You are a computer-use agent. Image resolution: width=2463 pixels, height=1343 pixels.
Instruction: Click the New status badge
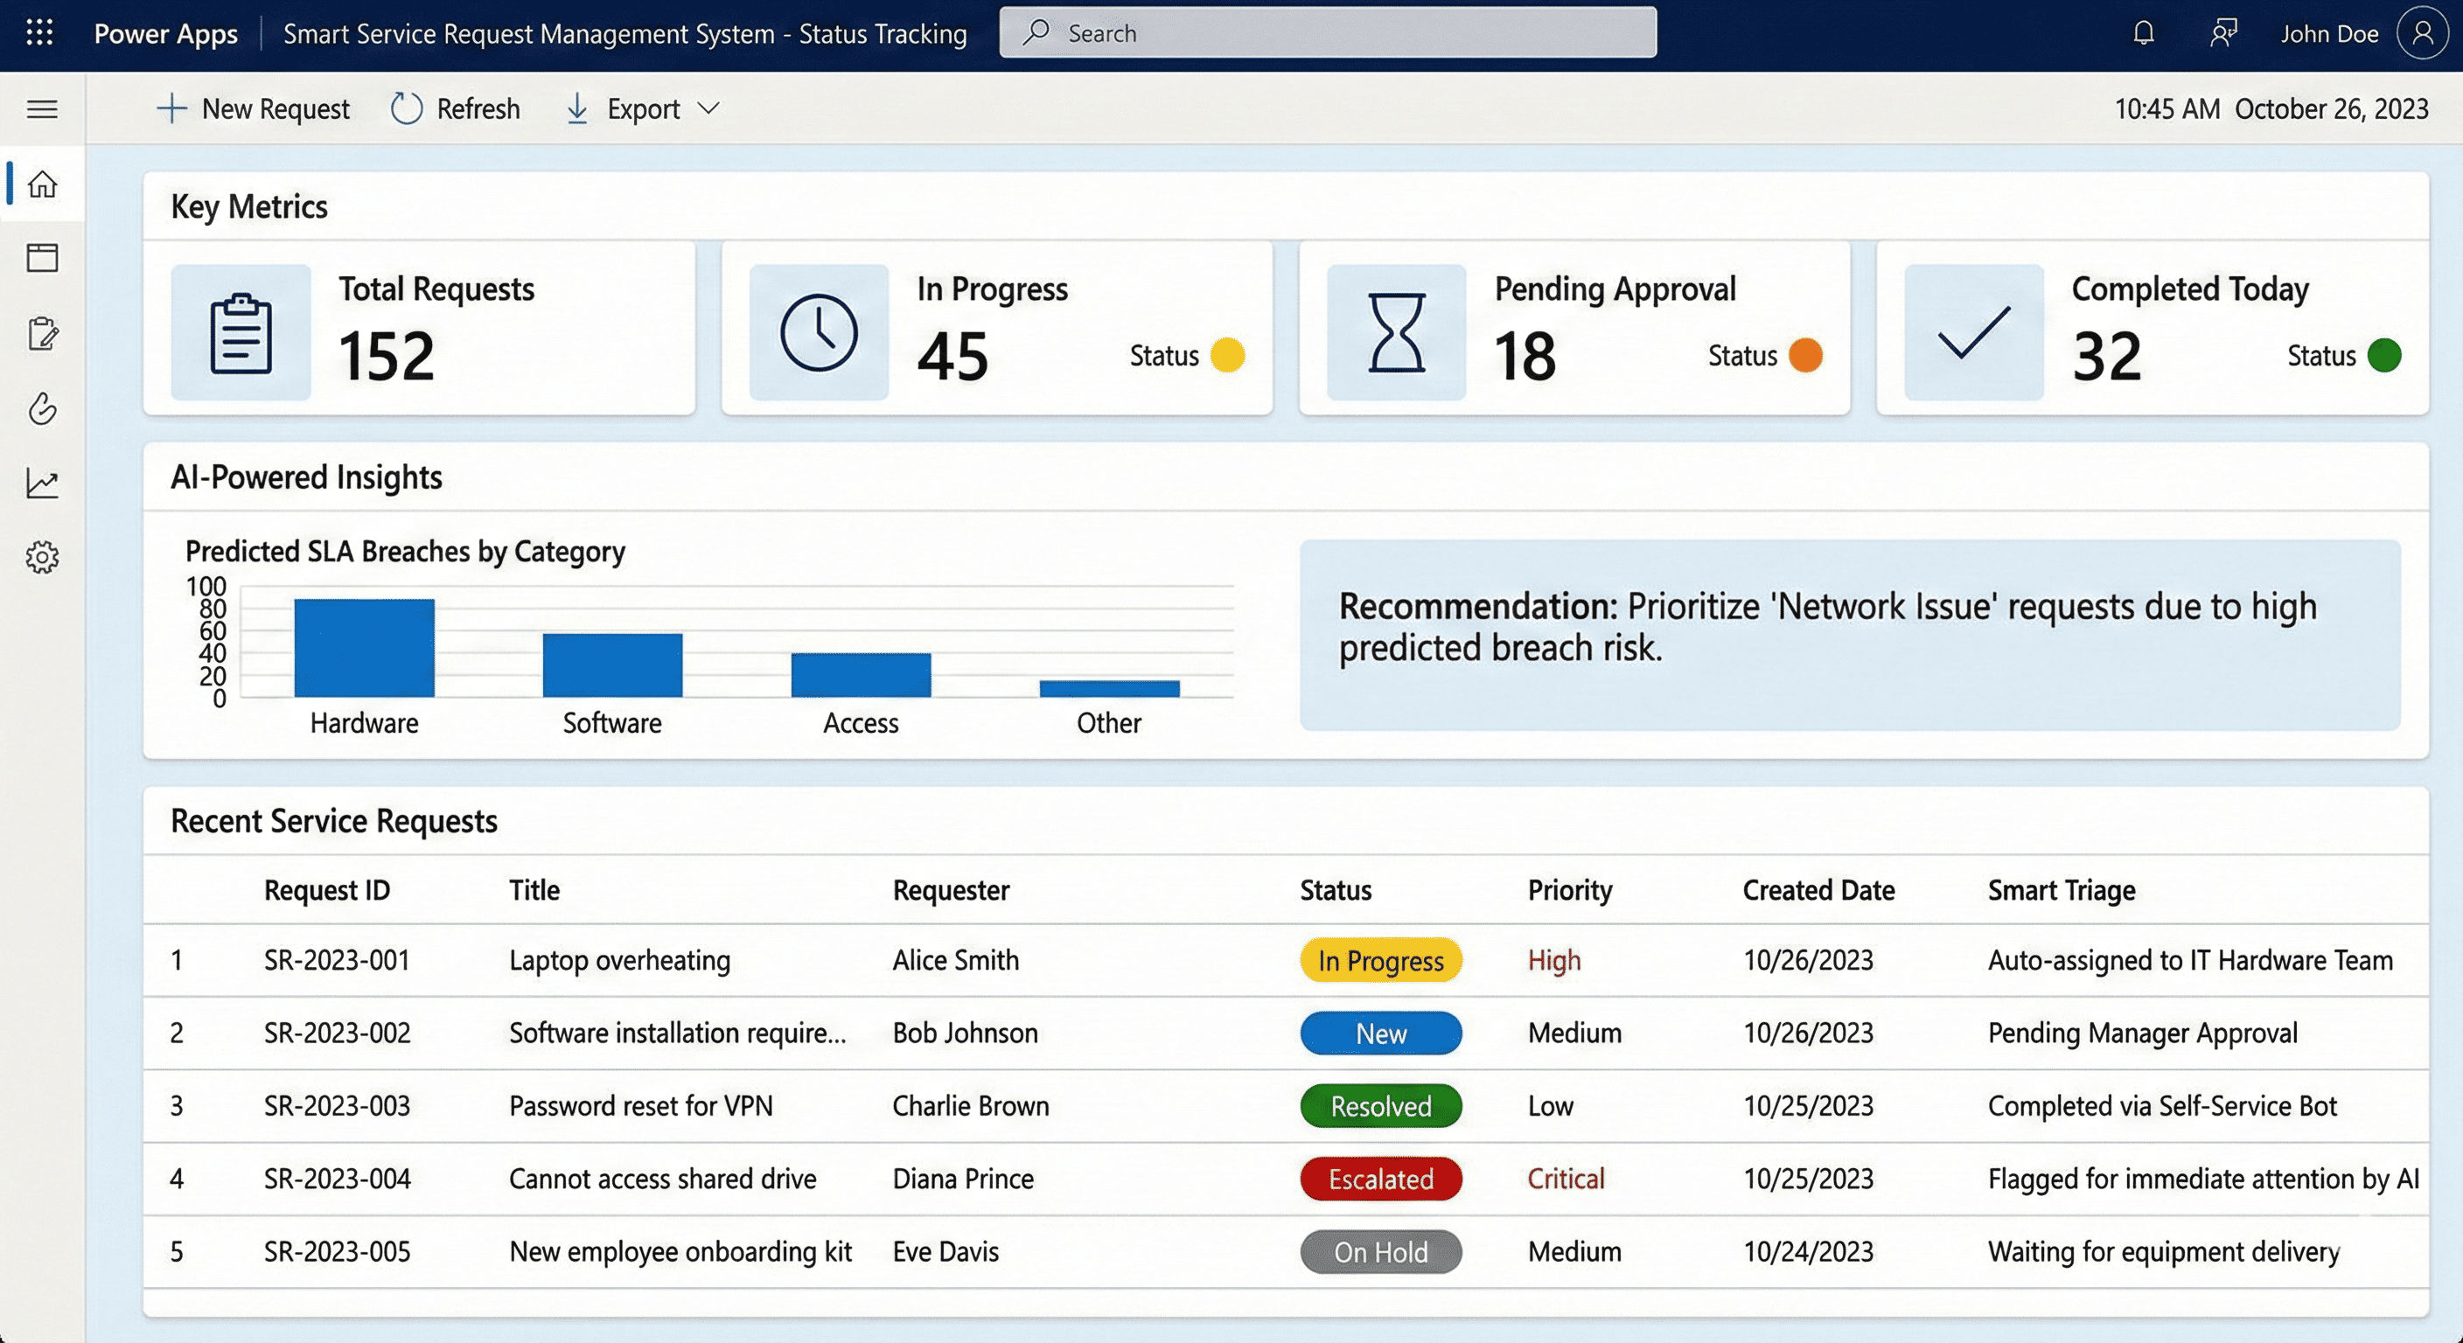(x=1381, y=1033)
